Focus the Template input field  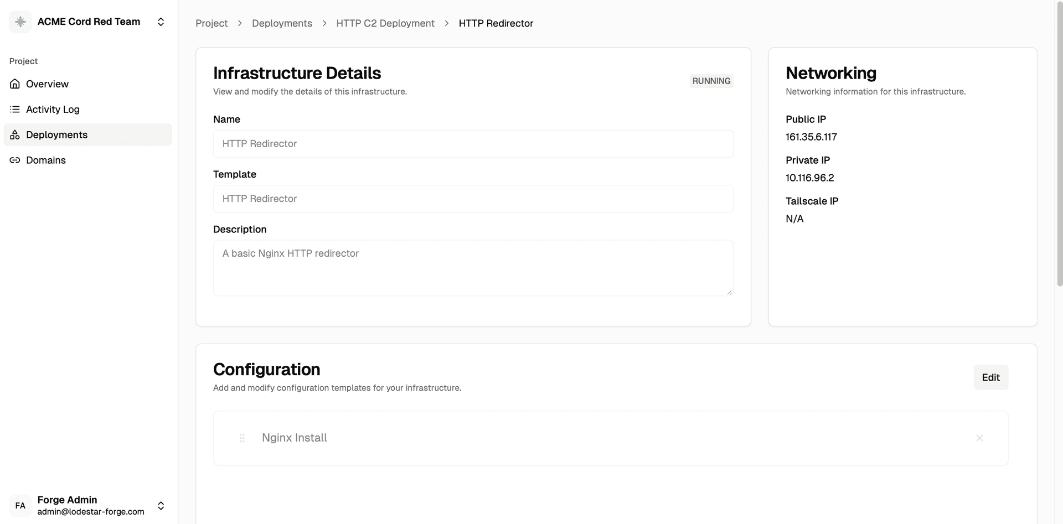coord(473,199)
